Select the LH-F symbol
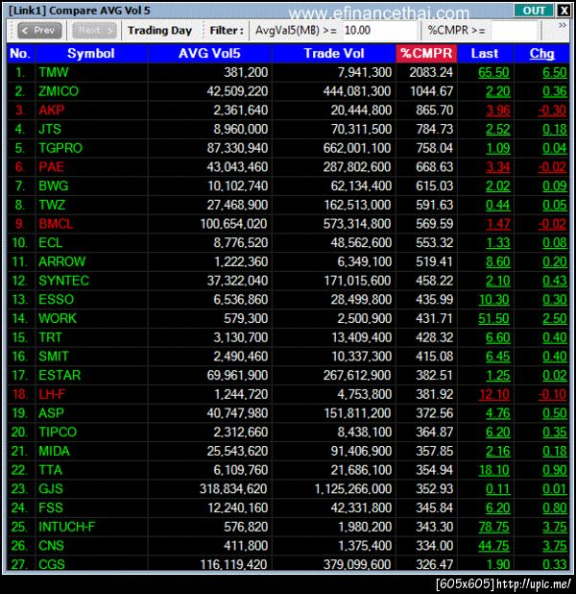Viewport: 576px width, 594px height. click(52, 394)
